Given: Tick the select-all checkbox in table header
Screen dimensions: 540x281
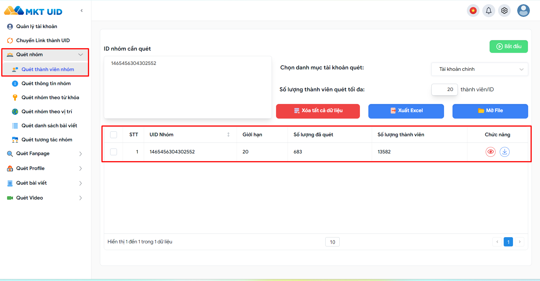Looking at the screenshot, I should 113,135.
